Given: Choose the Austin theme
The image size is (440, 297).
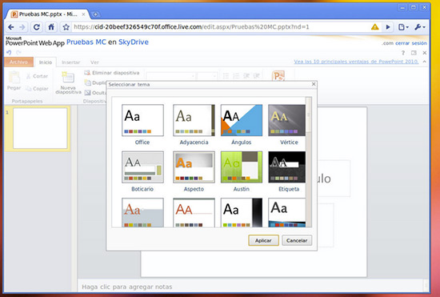Looking at the screenshot, I should (x=242, y=167).
